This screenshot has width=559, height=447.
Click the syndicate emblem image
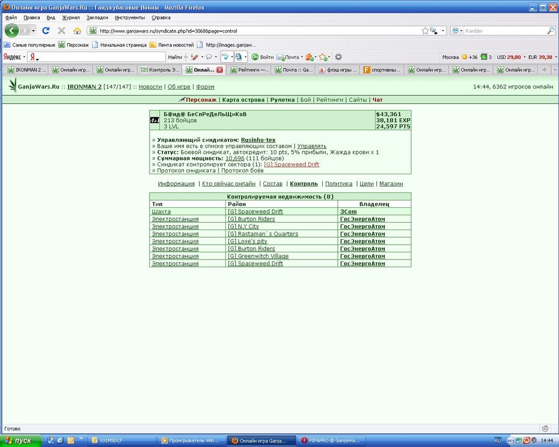(154, 121)
